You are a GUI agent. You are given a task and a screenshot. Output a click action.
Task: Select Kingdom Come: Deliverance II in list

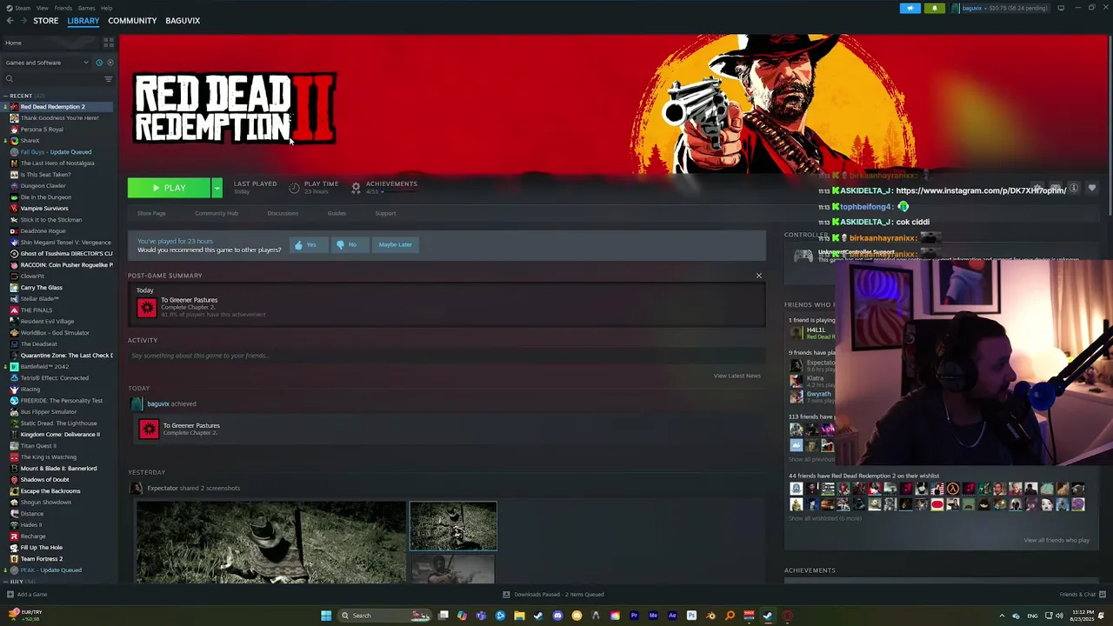59,435
